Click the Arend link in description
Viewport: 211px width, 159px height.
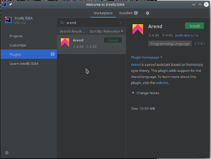(136, 65)
